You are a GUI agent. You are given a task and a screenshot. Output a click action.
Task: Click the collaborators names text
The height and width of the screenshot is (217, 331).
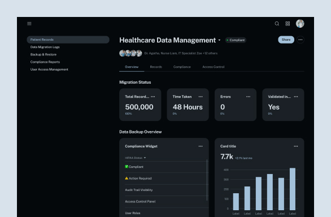181,53
